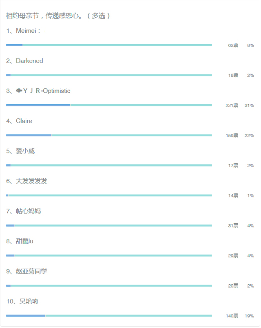The image size is (261, 328).
Task: Click Claire's vote progress bar
Action: pos(109,135)
